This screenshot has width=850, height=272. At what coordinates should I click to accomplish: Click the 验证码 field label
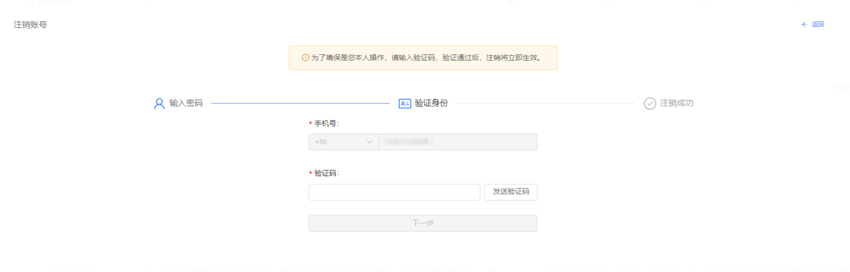327,173
